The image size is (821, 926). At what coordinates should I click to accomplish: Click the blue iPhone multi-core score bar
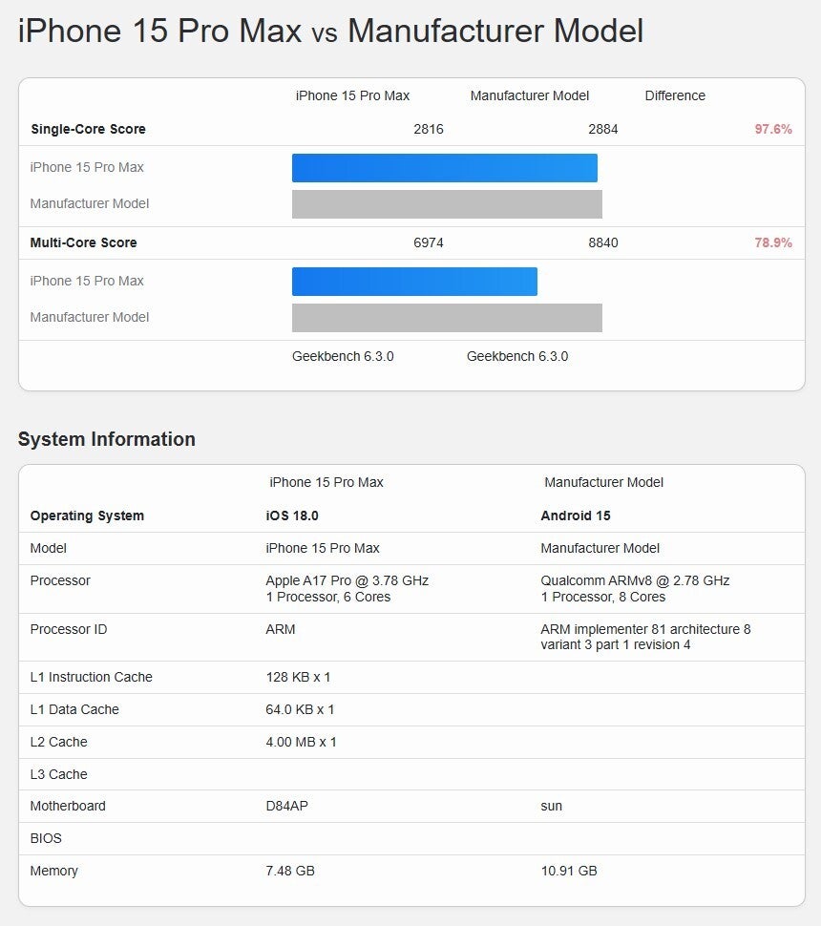414,281
